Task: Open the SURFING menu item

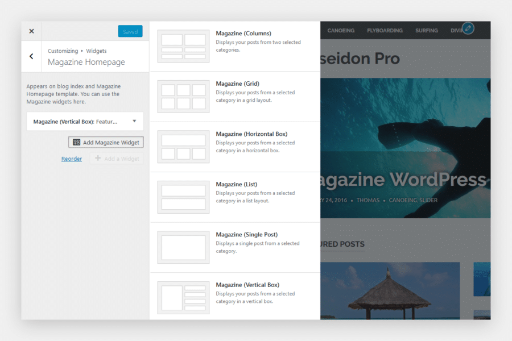Action: (427, 31)
